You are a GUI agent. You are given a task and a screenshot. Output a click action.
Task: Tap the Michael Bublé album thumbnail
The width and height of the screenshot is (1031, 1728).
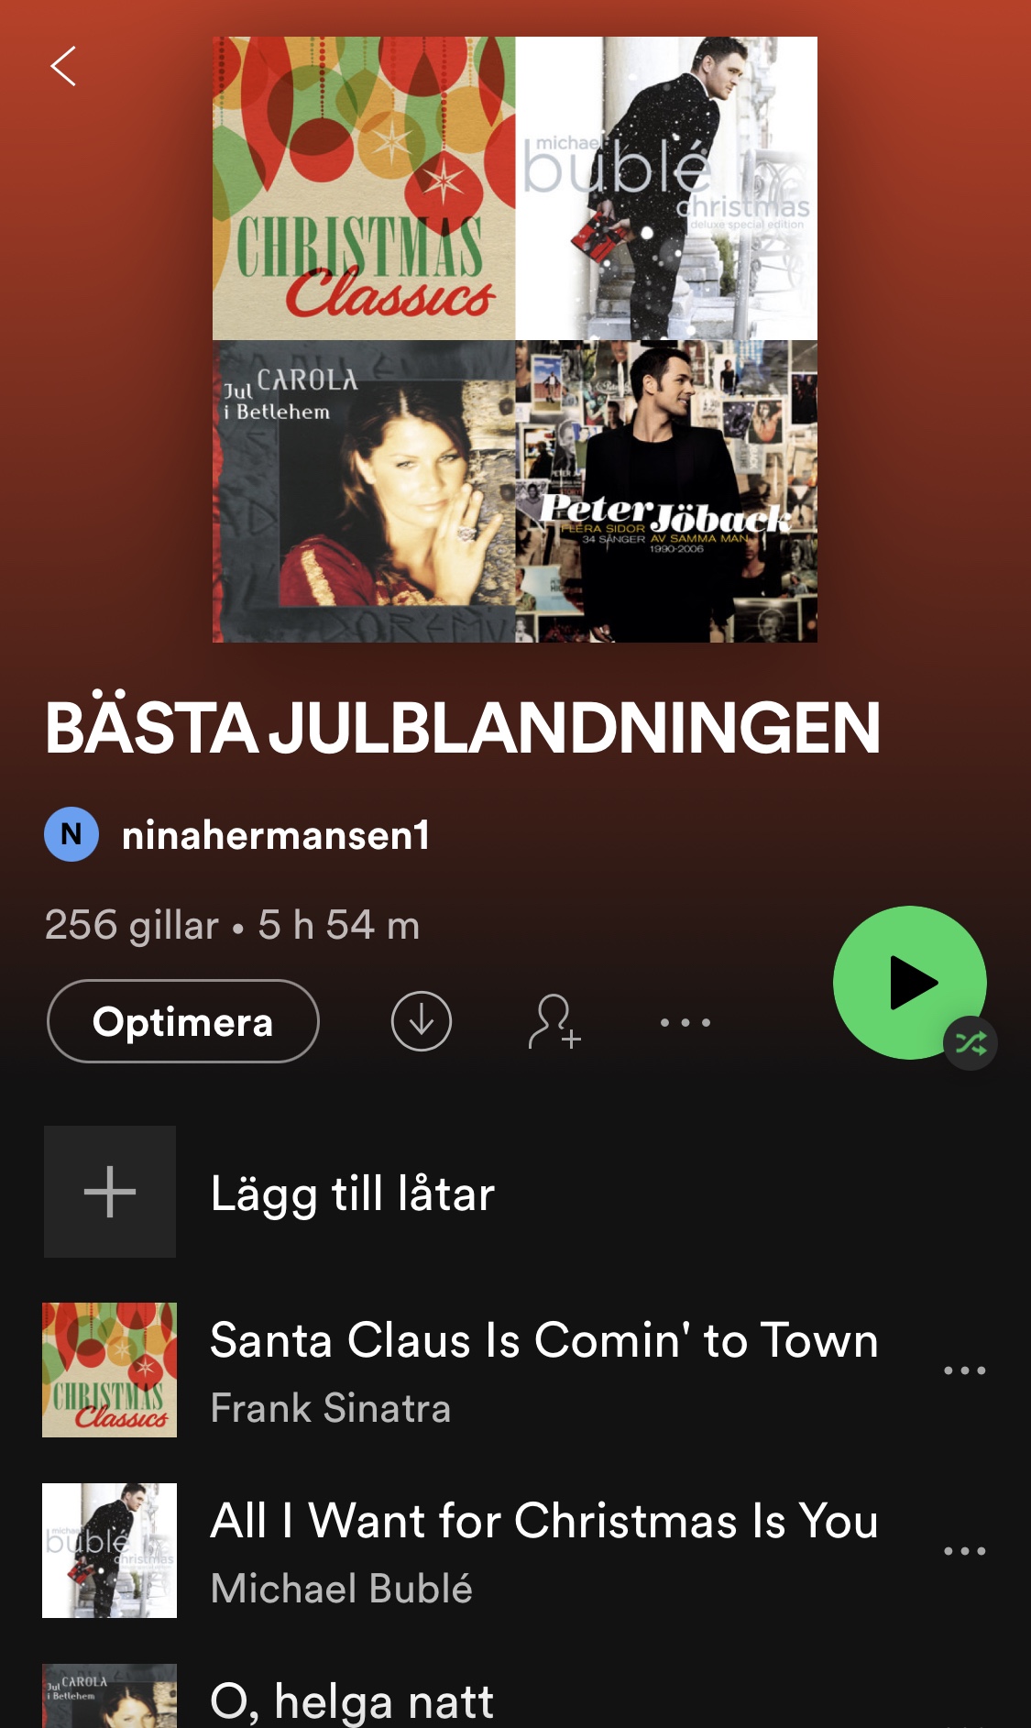[110, 1550]
